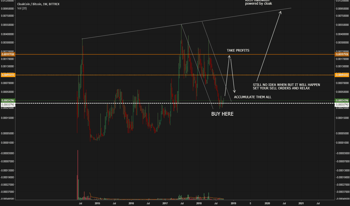Click -0.00027000 on the left price axis
The image size is (350, 206).
[8, 185]
